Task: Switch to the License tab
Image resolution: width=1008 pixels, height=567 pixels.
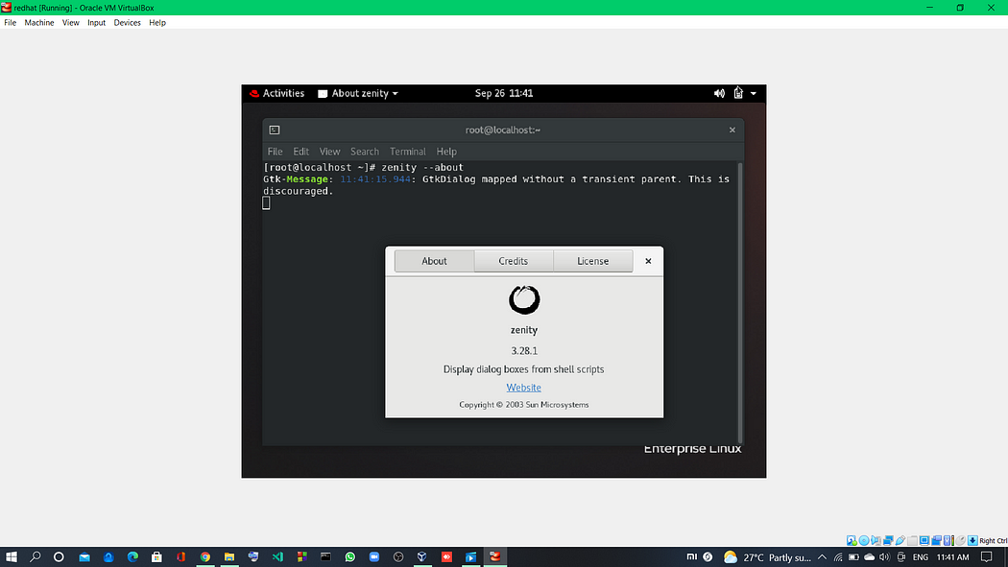Action: coord(593,260)
